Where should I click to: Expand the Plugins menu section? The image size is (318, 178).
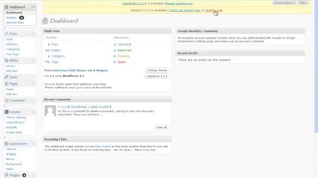pos(33,175)
